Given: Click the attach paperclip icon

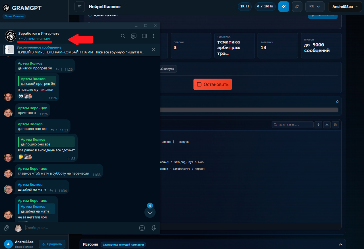Looking at the screenshot, I should (7, 228).
